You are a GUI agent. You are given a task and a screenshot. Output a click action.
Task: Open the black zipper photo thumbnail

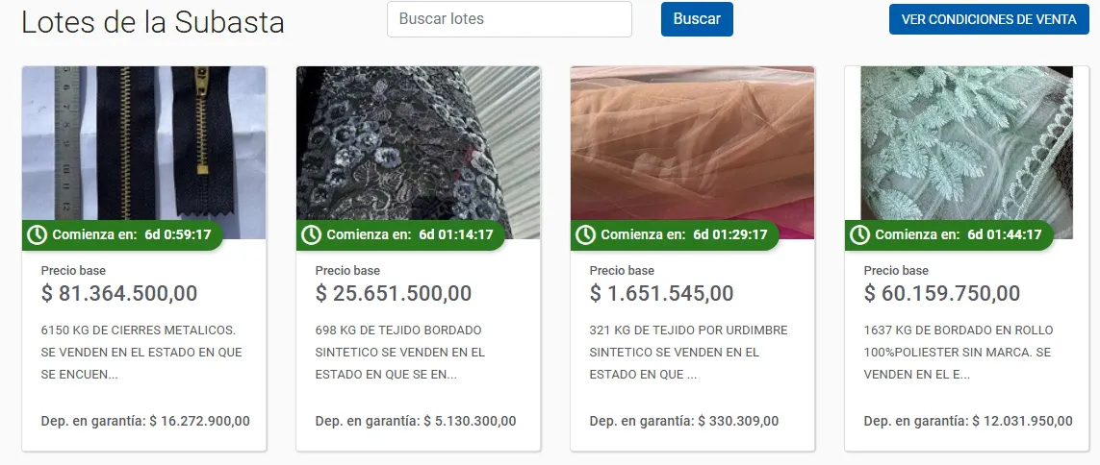(143, 153)
